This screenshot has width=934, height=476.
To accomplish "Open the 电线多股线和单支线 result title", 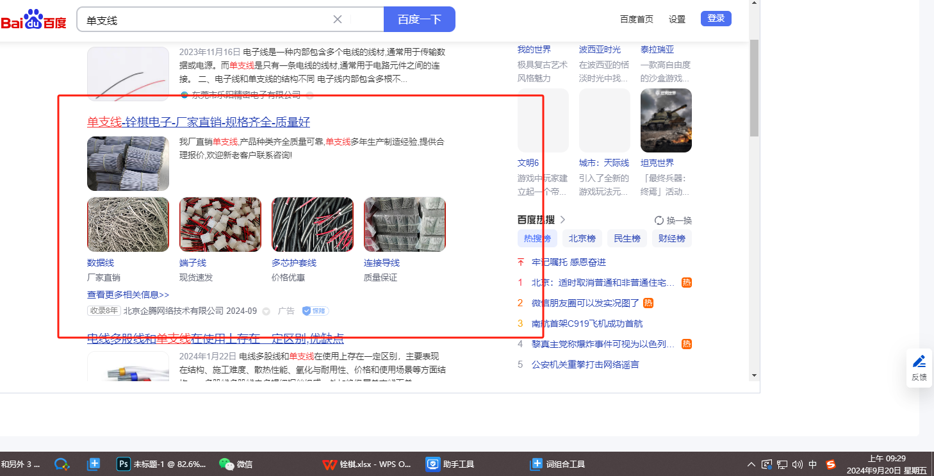I will 215,339.
